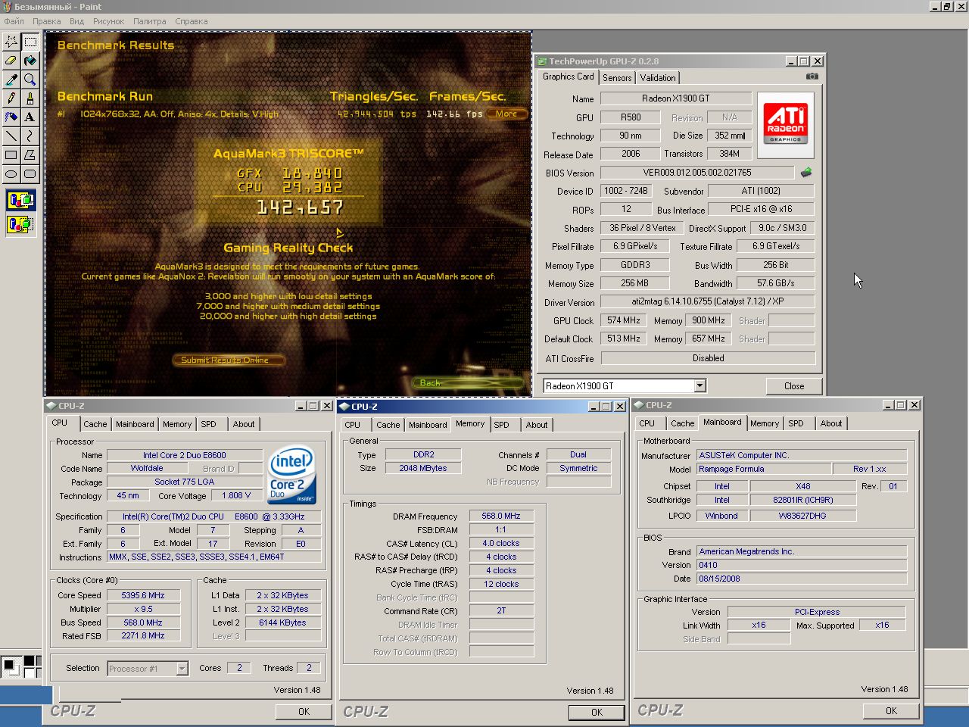This screenshot has width=969, height=727.
Task: Click the More button beside 142.66 fps
Action: click(506, 114)
